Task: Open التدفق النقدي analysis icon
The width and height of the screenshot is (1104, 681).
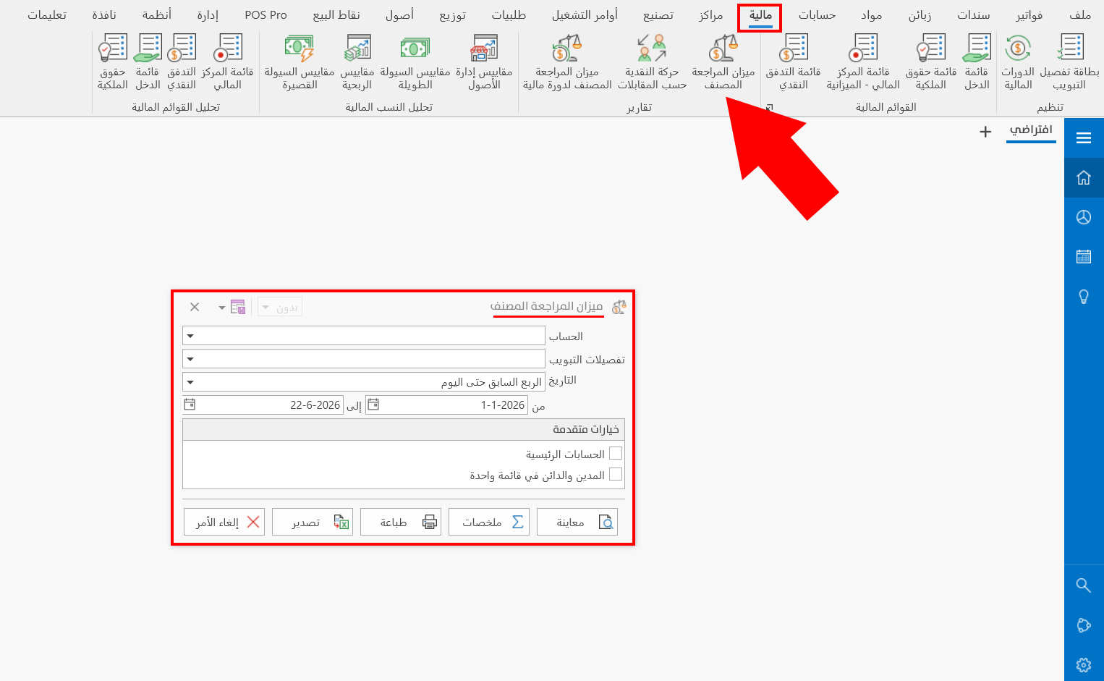Action: [x=182, y=62]
